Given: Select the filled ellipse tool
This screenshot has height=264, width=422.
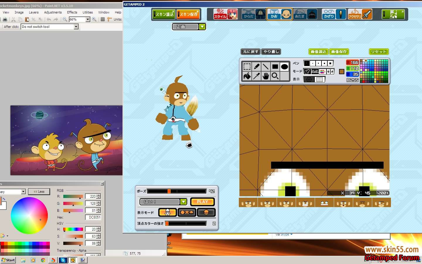Looking at the screenshot, I should pos(285,67).
